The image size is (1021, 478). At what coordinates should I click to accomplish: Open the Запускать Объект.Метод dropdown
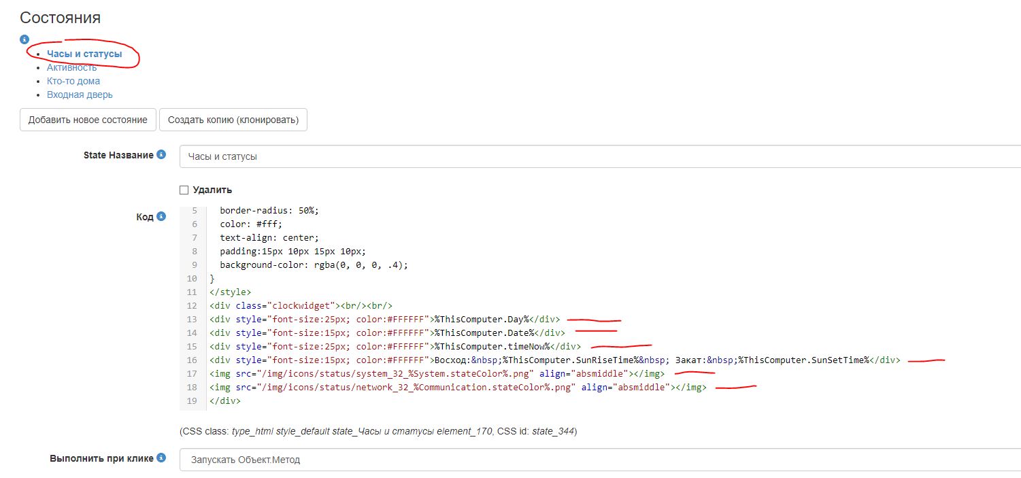600,460
